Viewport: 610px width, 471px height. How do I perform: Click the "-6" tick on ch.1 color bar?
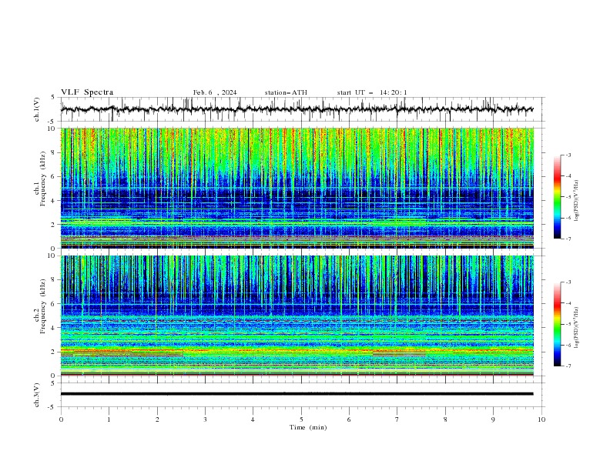coord(568,218)
